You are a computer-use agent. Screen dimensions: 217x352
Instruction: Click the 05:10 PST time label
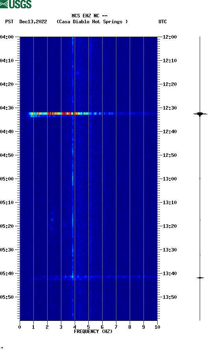tap(7, 203)
